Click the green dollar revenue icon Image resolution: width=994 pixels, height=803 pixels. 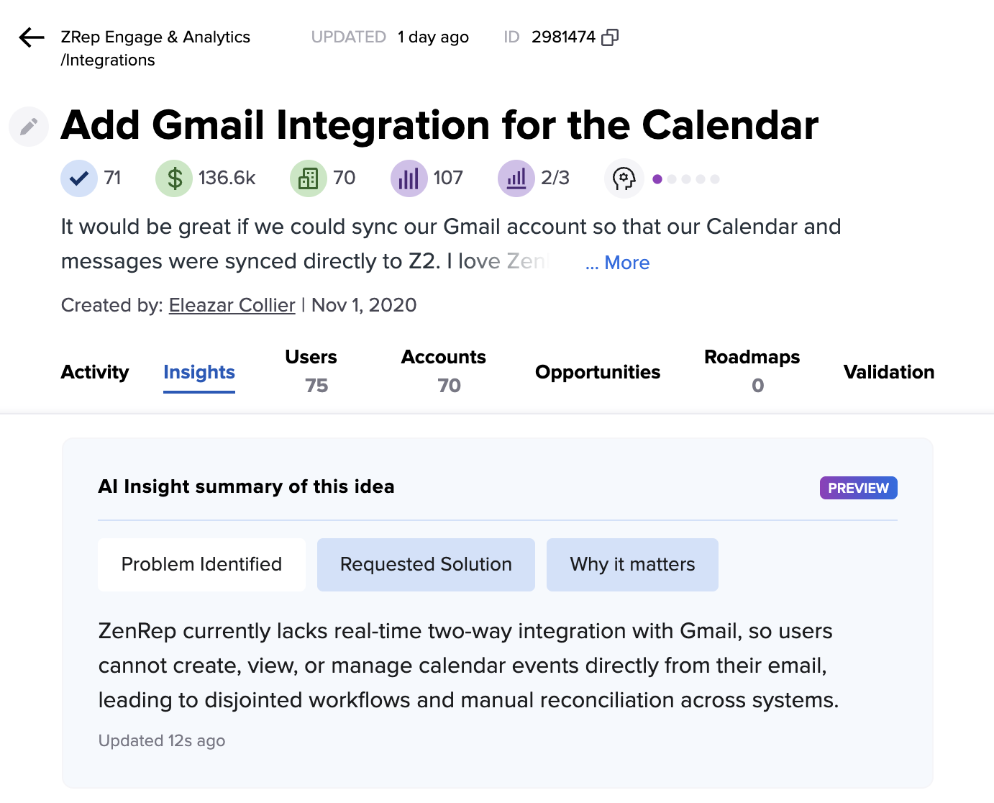[174, 178]
